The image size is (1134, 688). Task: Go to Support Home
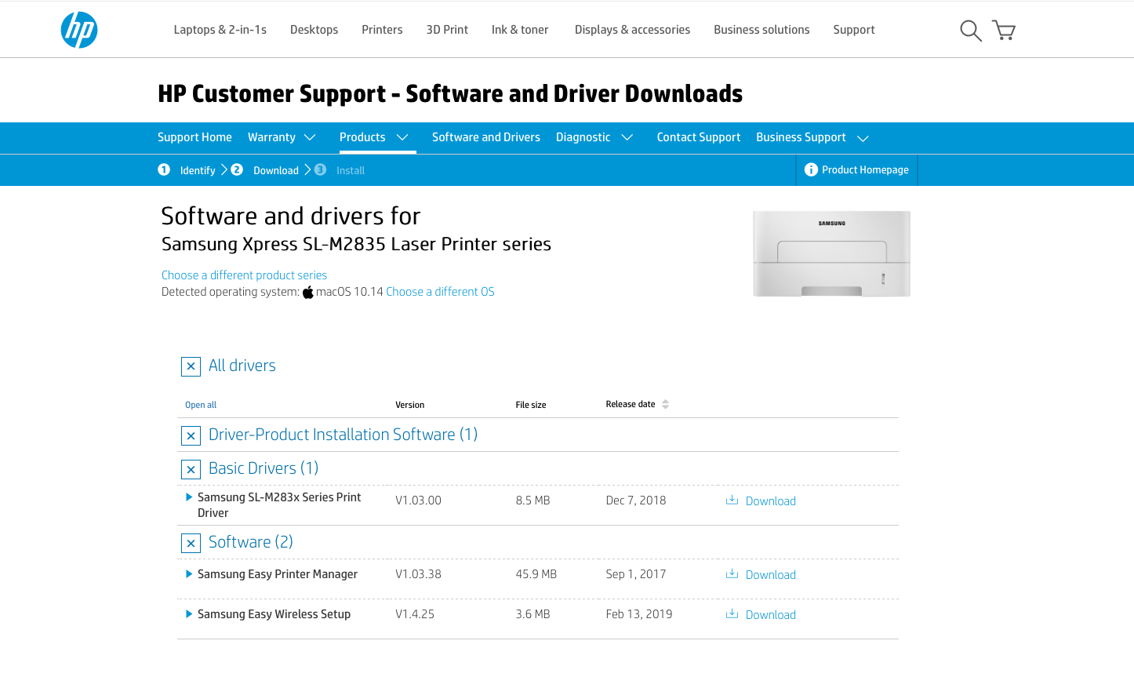pos(194,137)
